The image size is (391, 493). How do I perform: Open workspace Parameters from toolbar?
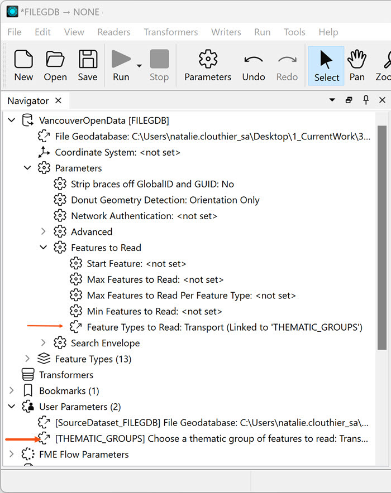(x=208, y=66)
